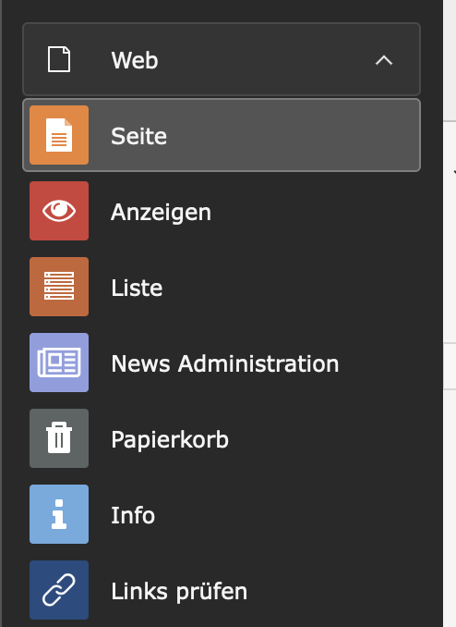This screenshot has height=627, width=456.
Task: Collapse the Web module group chevron
Action: [384, 60]
